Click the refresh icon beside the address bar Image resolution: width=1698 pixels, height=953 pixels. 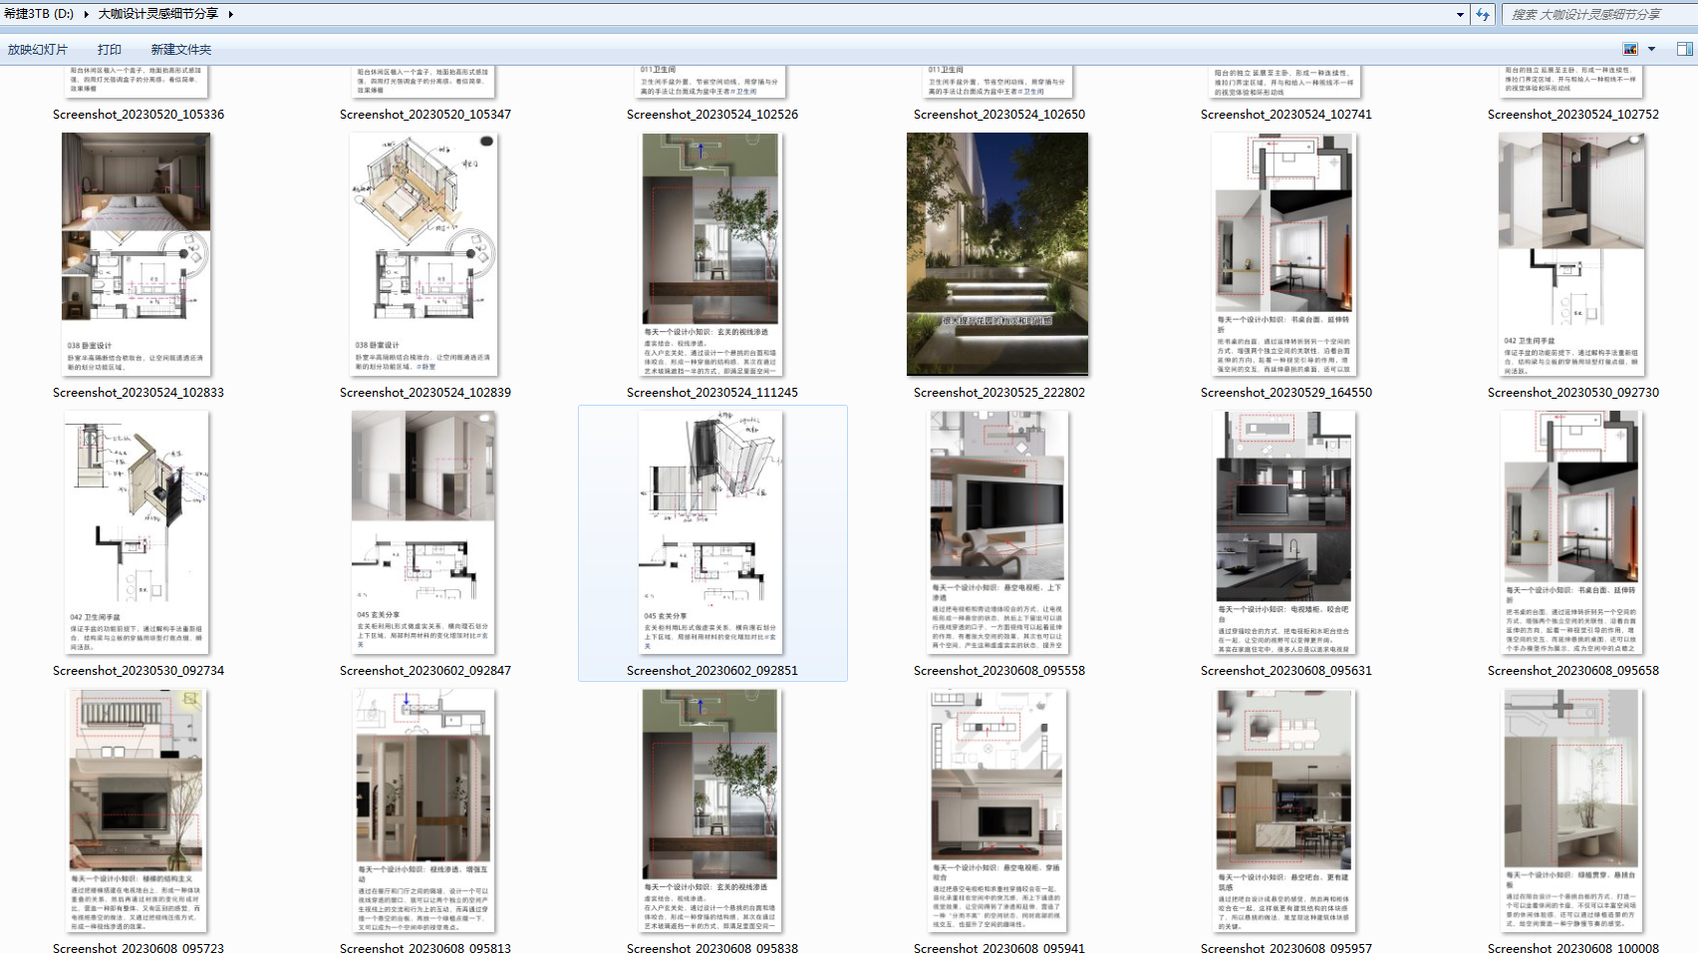pos(1483,14)
